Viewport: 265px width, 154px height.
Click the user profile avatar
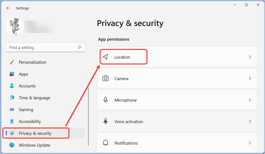tap(15, 26)
